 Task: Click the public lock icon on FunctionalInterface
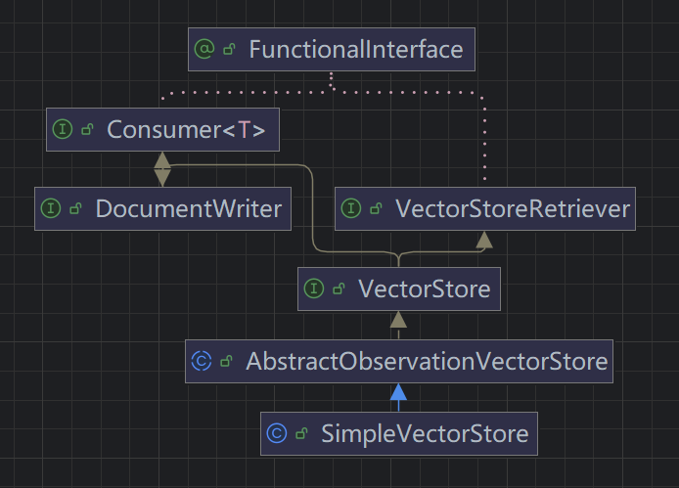point(229,50)
